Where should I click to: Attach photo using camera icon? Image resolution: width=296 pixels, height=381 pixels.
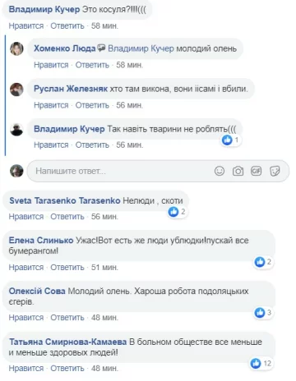pos(238,172)
